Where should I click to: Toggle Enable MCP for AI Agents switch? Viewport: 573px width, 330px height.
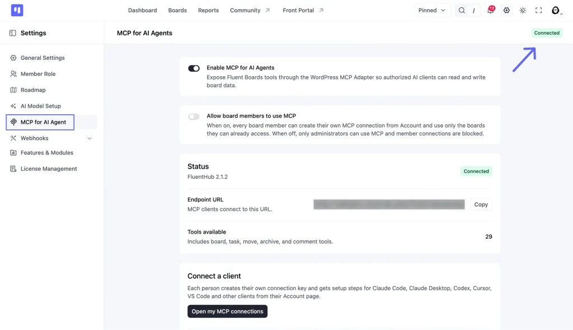tap(194, 68)
